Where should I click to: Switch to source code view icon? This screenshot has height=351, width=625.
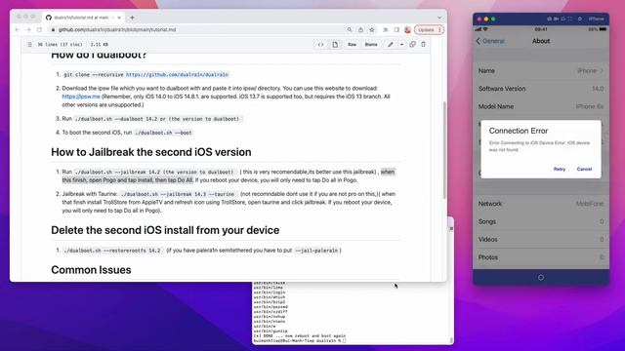click(320, 45)
